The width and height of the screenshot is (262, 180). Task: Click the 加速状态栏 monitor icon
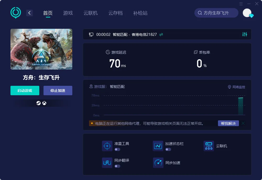pyautogui.click(x=158, y=146)
